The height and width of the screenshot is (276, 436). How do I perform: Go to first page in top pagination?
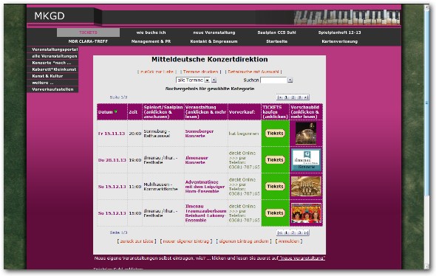point(279,97)
